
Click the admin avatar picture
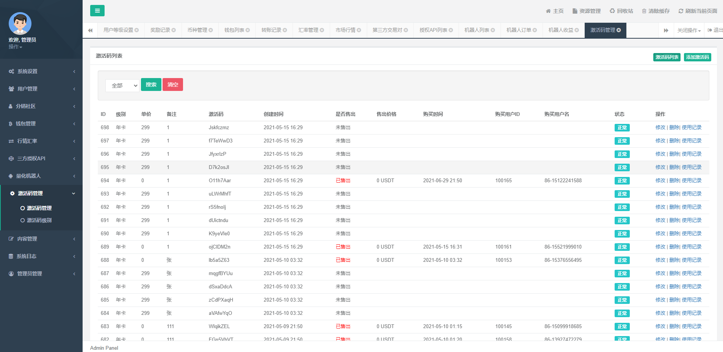pyautogui.click(x=20, y=23)
